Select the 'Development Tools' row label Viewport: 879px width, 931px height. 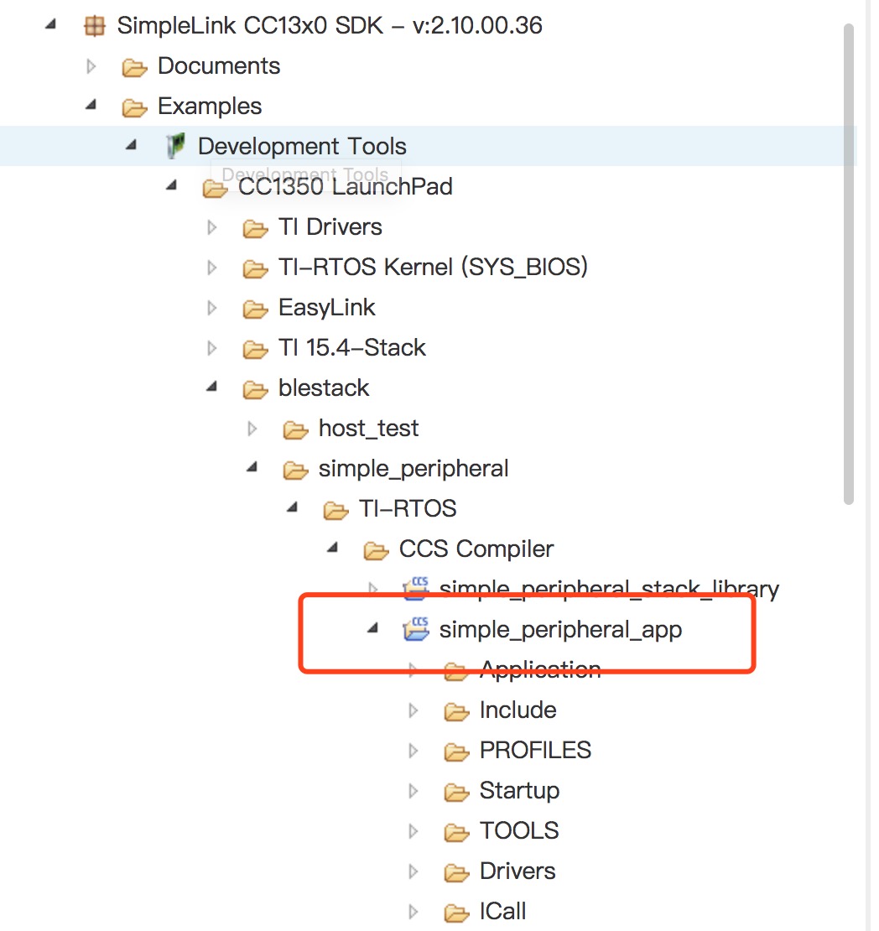click(x=302, y=146)
